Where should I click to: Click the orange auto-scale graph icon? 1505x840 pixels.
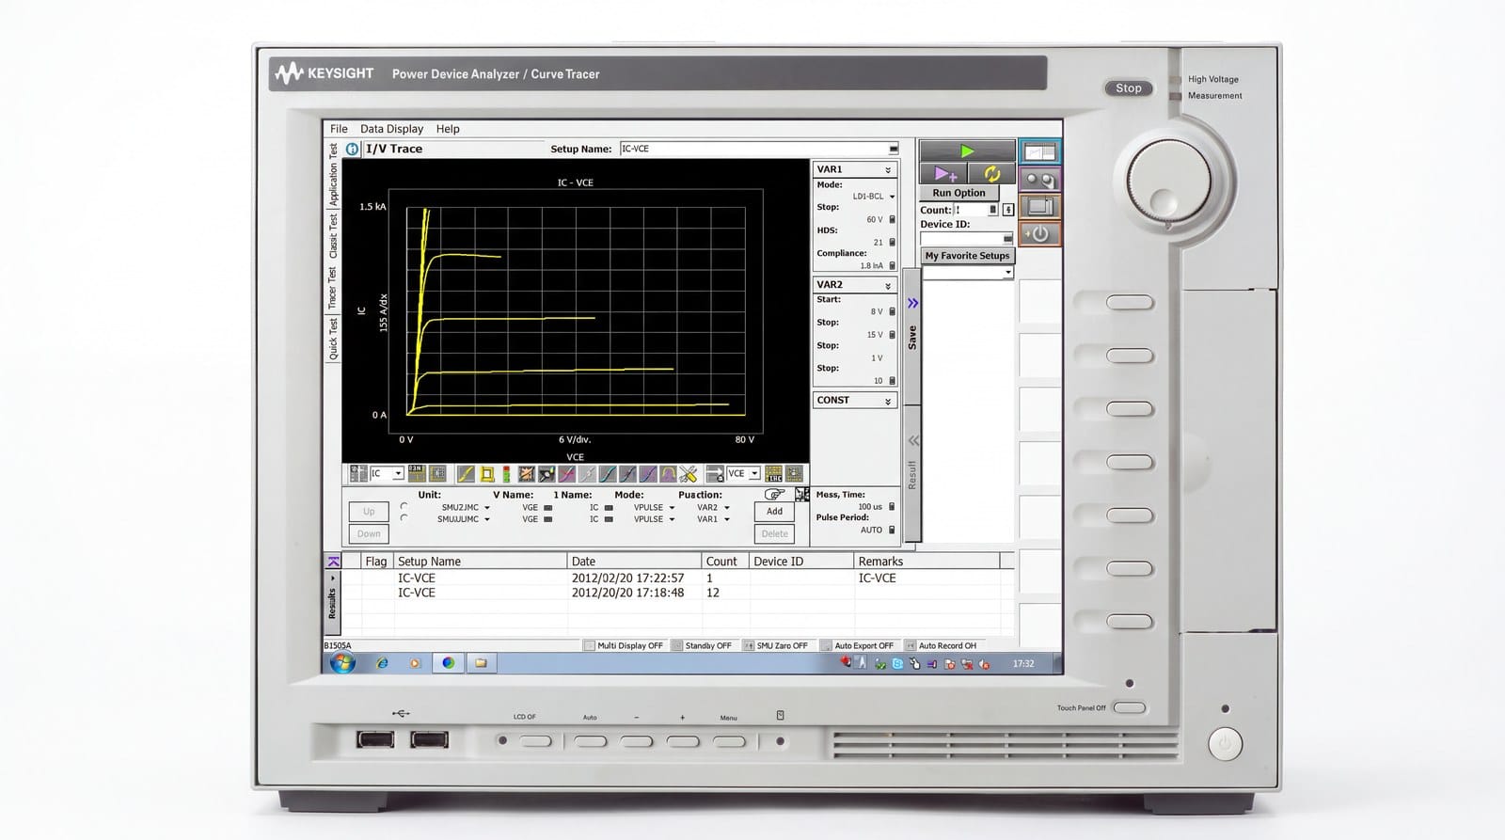coord(527,474)
